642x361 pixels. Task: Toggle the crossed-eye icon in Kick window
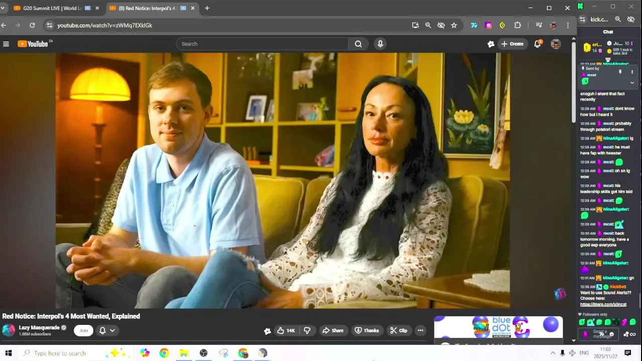631,20
